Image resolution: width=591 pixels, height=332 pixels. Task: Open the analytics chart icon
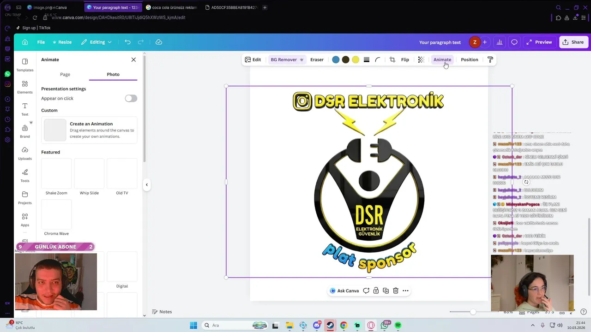point(500,42)
